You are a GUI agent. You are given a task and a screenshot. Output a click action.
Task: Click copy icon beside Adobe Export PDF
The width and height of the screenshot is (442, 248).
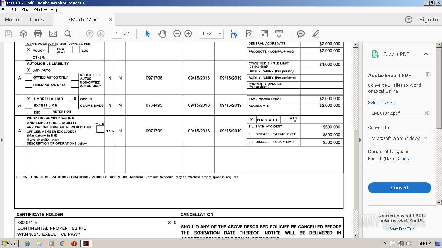[x=429, y=75]
